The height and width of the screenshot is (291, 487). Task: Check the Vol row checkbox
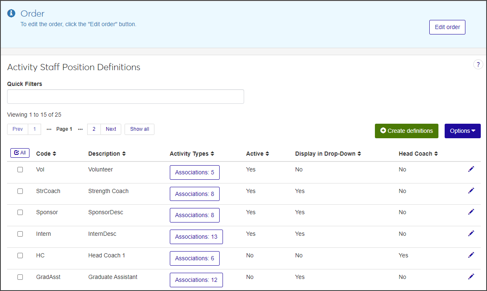coord(20,170)
